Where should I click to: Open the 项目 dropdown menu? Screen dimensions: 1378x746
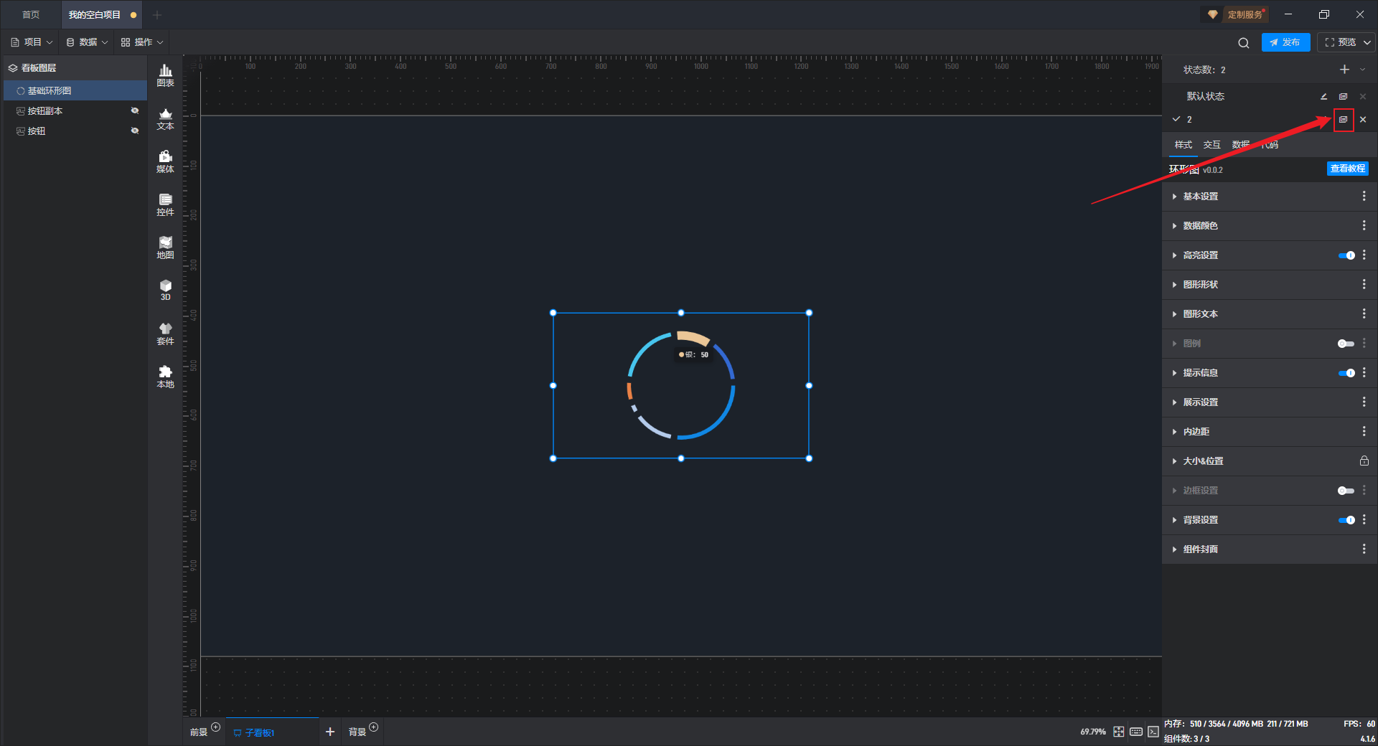pos(32,42)
